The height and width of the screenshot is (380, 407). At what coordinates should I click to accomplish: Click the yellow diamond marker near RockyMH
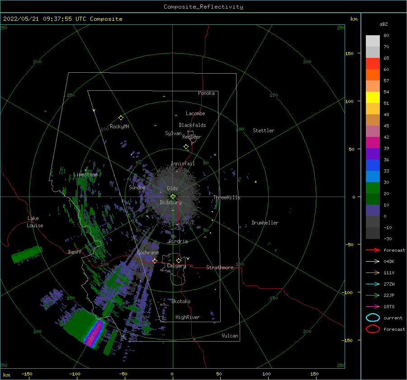121,118
